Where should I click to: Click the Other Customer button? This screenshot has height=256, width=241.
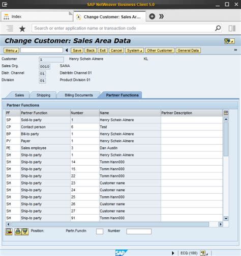click(x=160, y=50)
